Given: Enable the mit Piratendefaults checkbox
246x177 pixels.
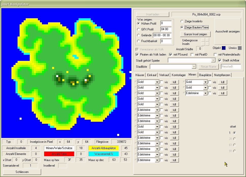Looking at the screenshot, I should (215, 55).
